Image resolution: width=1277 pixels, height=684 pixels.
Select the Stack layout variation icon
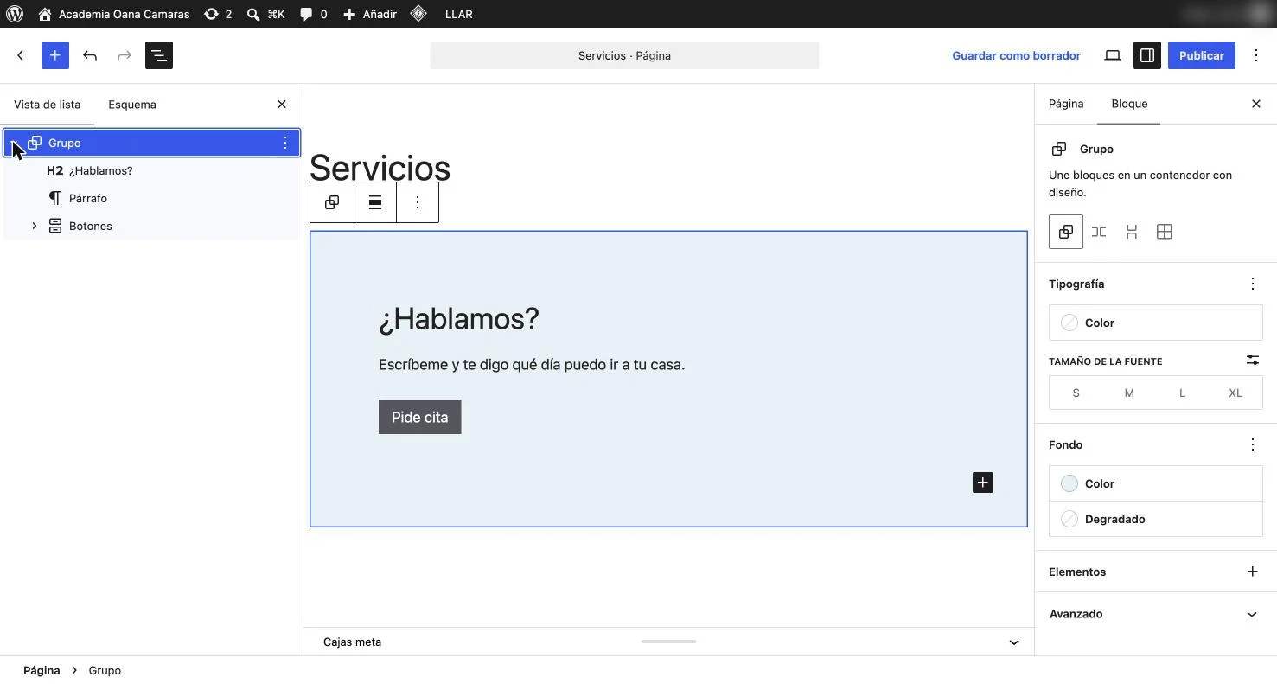(1132, 232)
